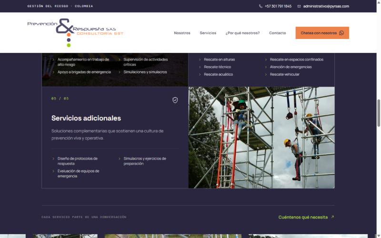
Task: Click the page vertical scrollbar thumb
Action: pyautogui.click(x=379, y=113)
